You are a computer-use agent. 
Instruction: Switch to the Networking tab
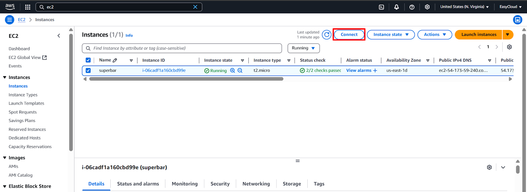(x=256, y=184)
